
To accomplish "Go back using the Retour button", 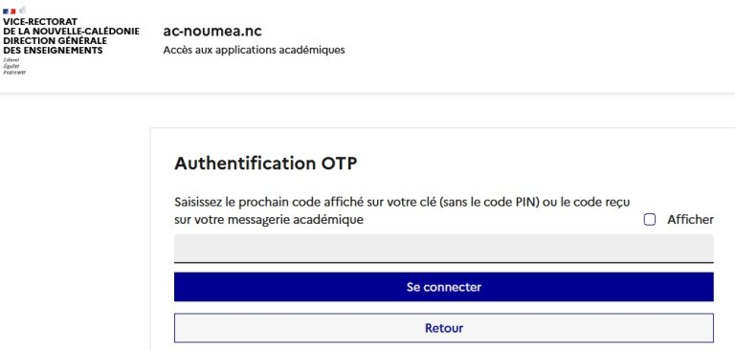I will pos(444,328).
